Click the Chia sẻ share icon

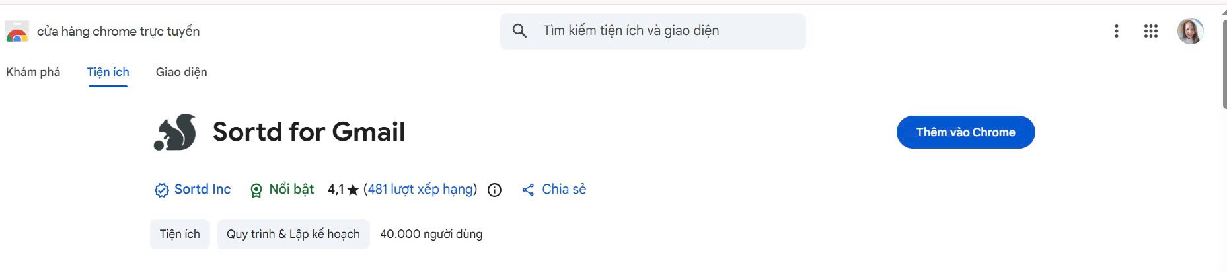[x=528, y=190]
